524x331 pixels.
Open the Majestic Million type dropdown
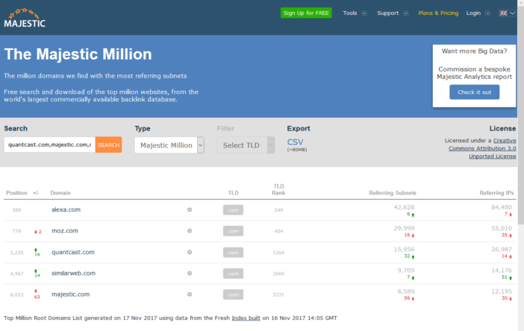(x=169, y=145)
